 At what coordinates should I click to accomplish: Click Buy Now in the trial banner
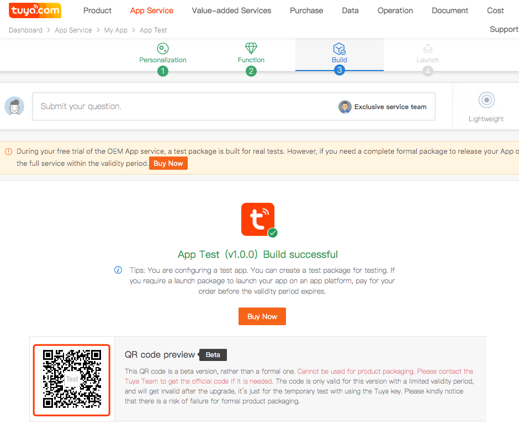(x=168, y=164)
